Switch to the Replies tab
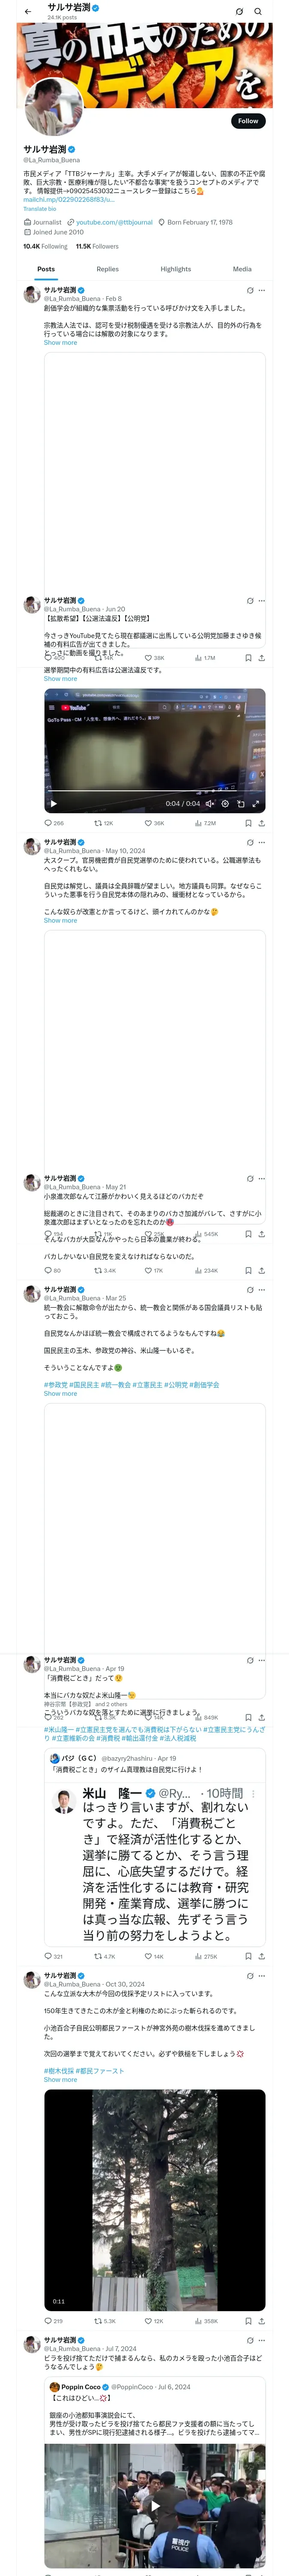 coord(107,269)
